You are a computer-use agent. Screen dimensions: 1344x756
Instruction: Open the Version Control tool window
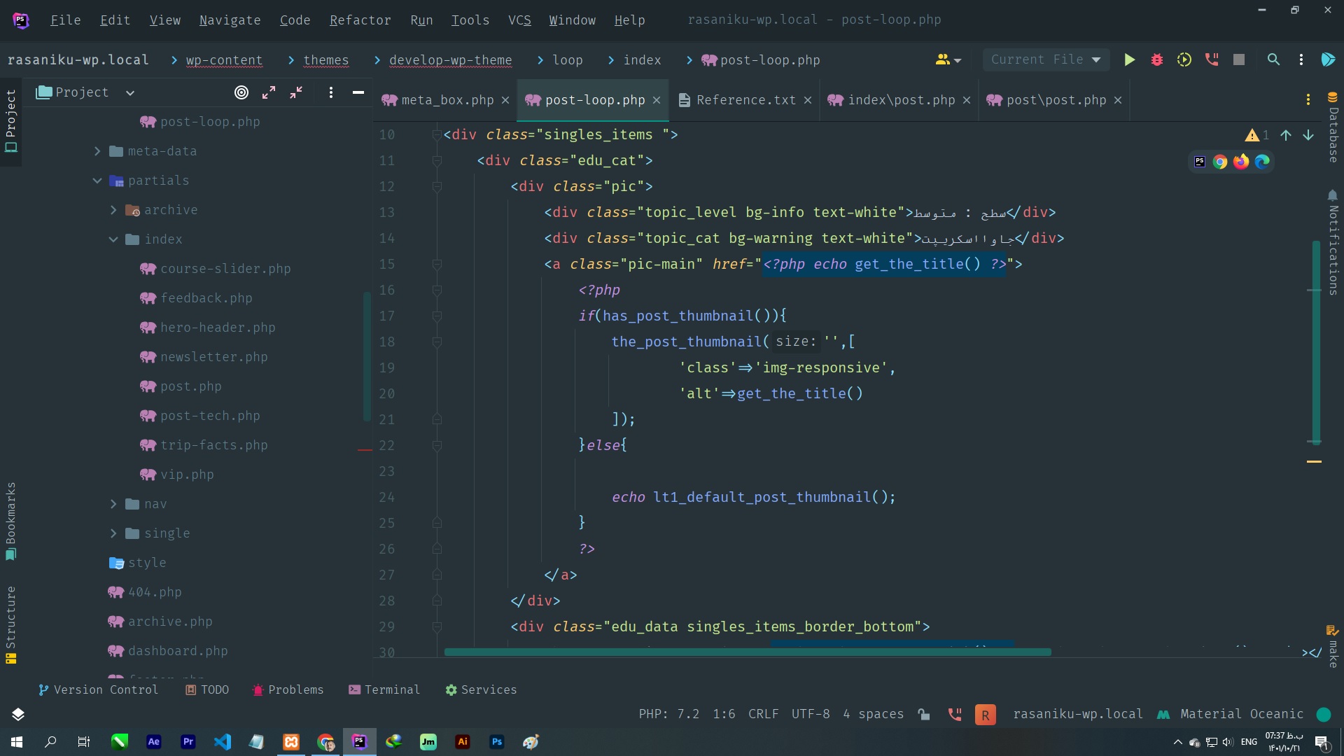point(99,690)
